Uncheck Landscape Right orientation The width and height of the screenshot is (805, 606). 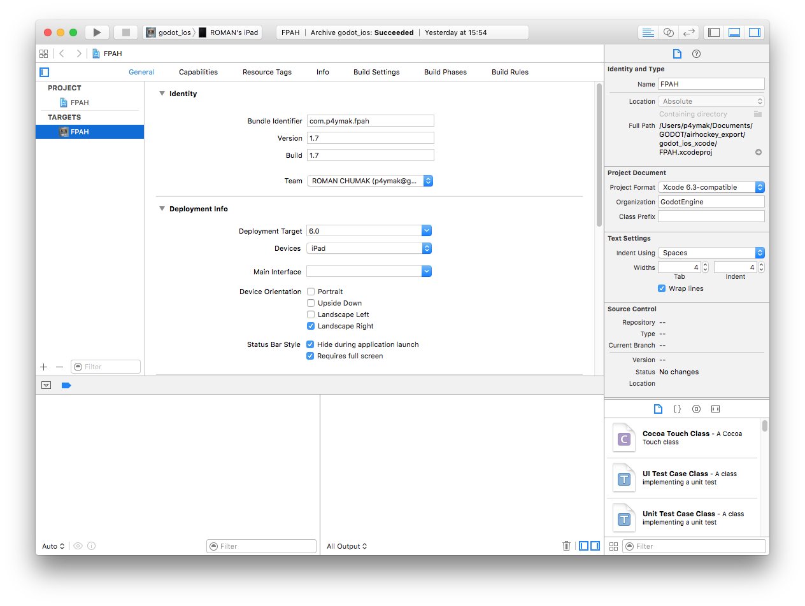click(311, 326)
